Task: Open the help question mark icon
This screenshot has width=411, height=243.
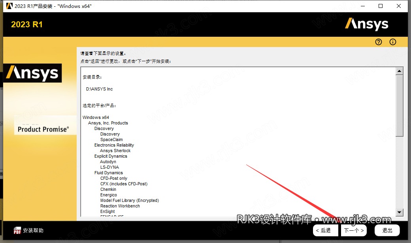Action: (379, 42)
